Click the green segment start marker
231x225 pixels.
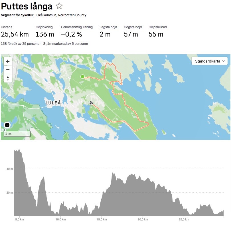click(82, 77)
